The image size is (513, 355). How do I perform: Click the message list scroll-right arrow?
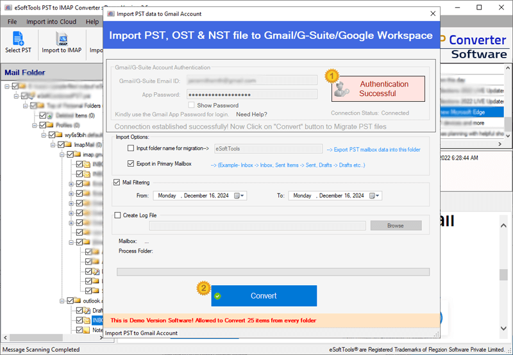click(500, 144)
